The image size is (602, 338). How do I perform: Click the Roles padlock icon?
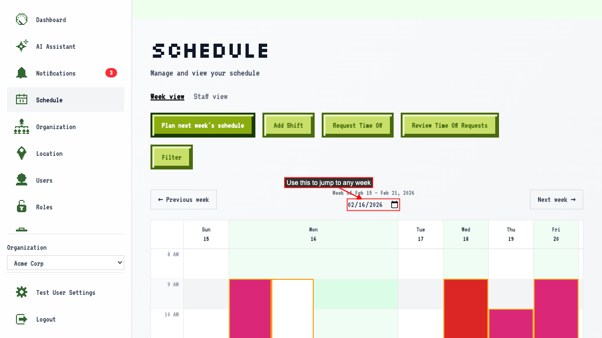[22, 207]
